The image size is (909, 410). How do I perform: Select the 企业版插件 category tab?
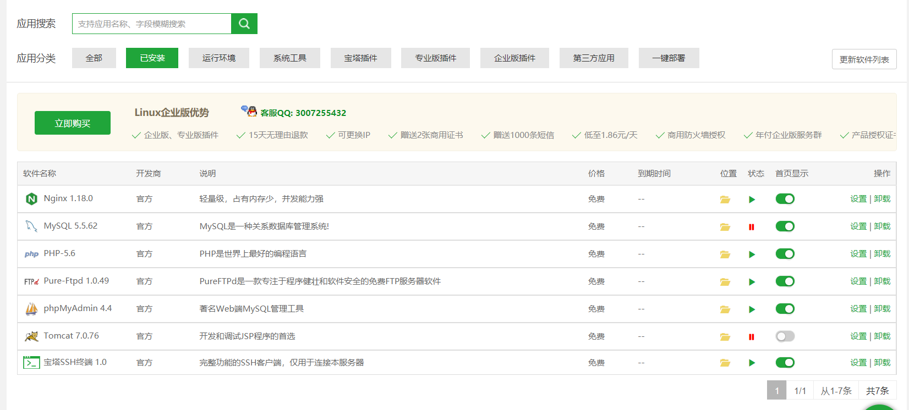pos(514,58)
